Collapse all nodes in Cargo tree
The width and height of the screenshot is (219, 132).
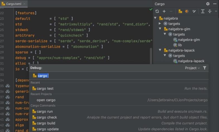tap(210, 11)
